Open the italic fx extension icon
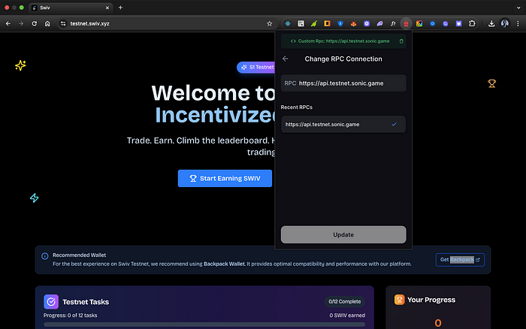Image resolution: width=526 pixels, height=329 pixels. tap(393, 23)
